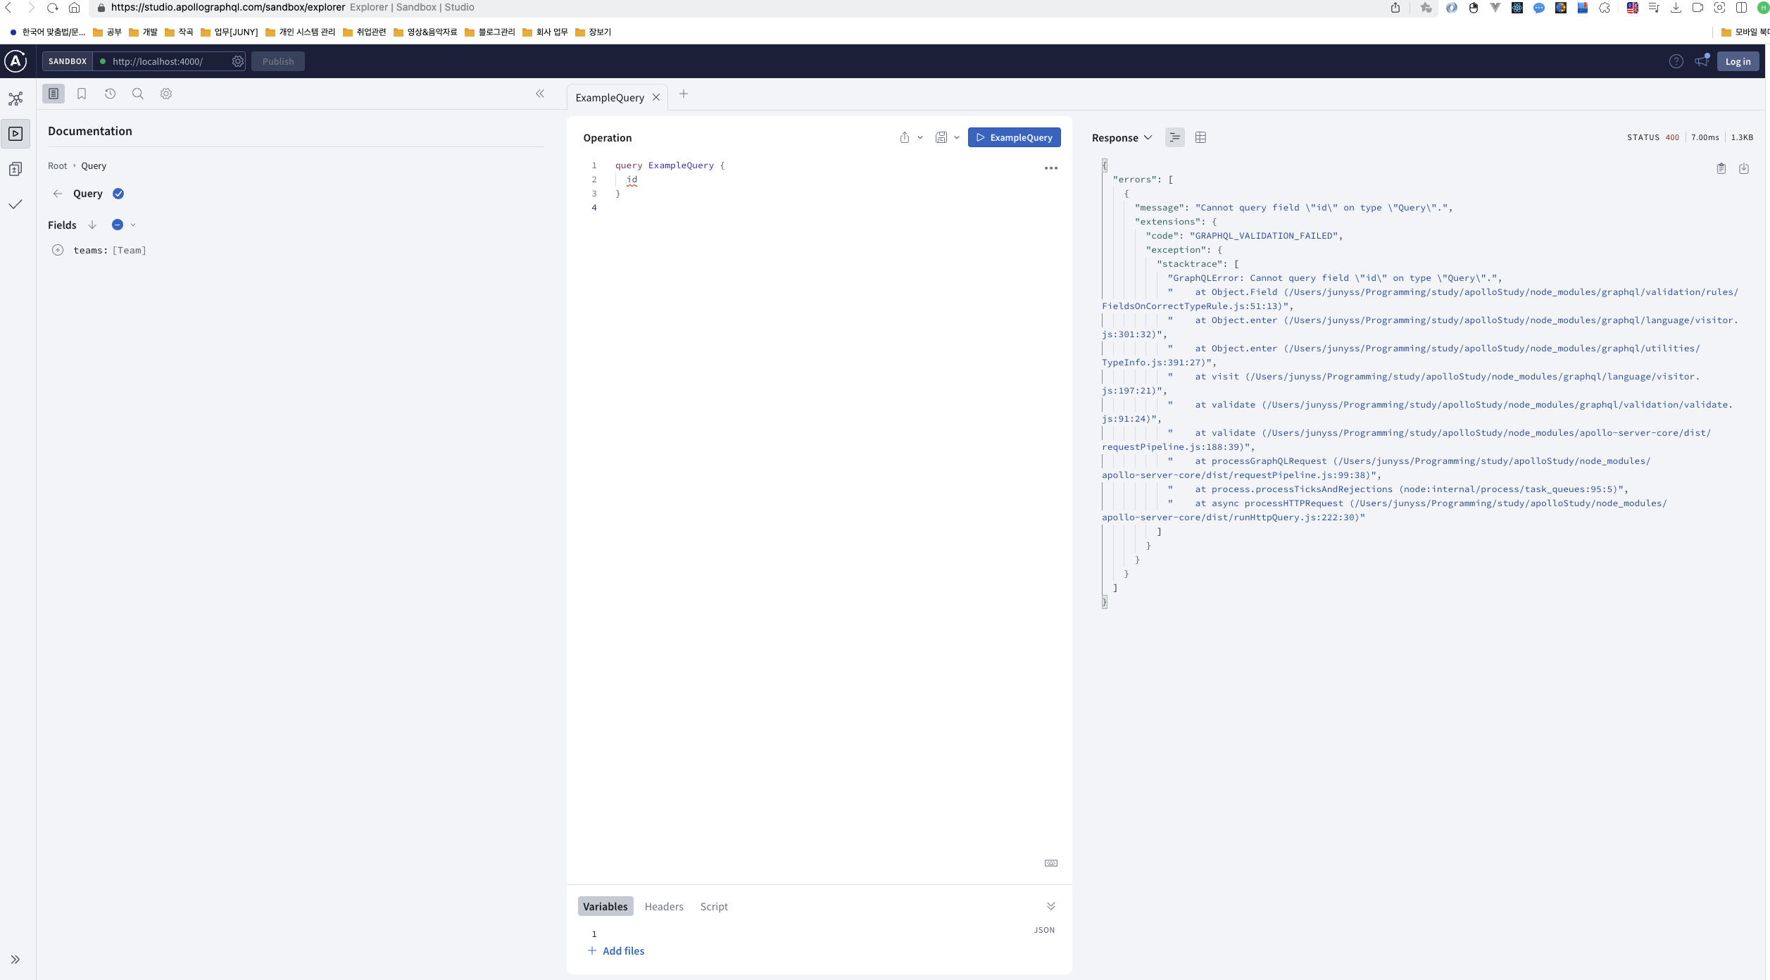1770x980 pixels.
Task: Expand the share operation dropdown arrow
Action: [920, 137]
